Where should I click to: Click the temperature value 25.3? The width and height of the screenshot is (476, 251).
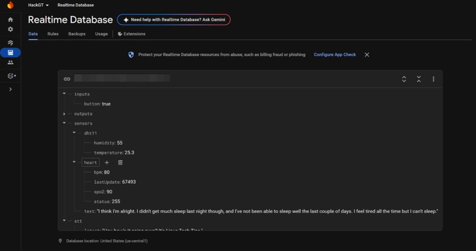[x=129, y=153]
